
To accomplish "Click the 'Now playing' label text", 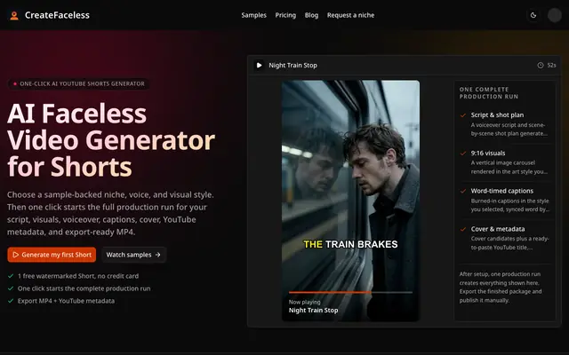I will (304, 302).
